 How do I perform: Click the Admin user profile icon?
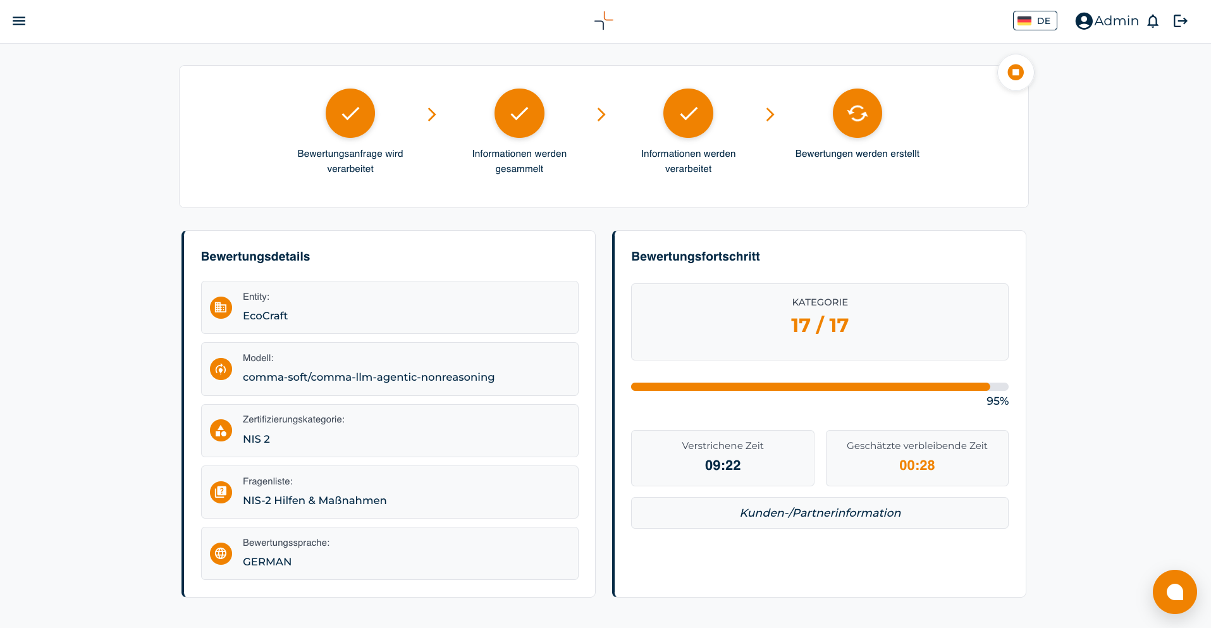tap(1084, 21)
